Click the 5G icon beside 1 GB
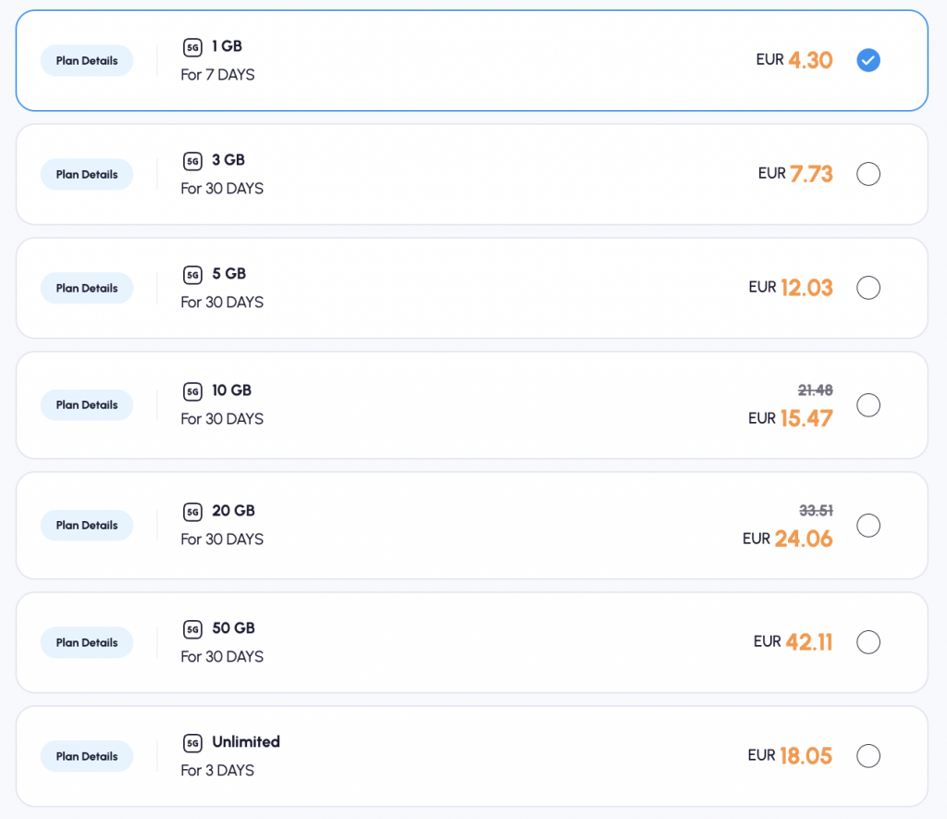Screen dimensions: 947x819 pos(192,47)
